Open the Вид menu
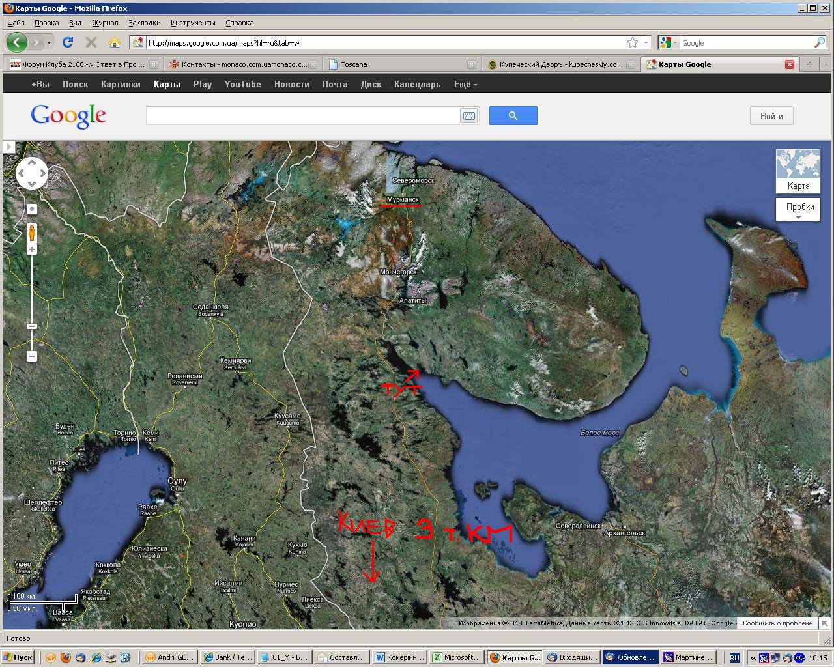This screenshot has height=667, width=834. [75, 23]
